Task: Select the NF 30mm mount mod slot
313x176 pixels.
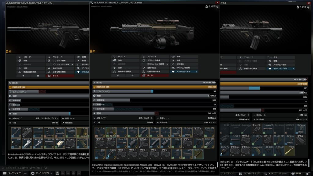Action: click(155, 132)
